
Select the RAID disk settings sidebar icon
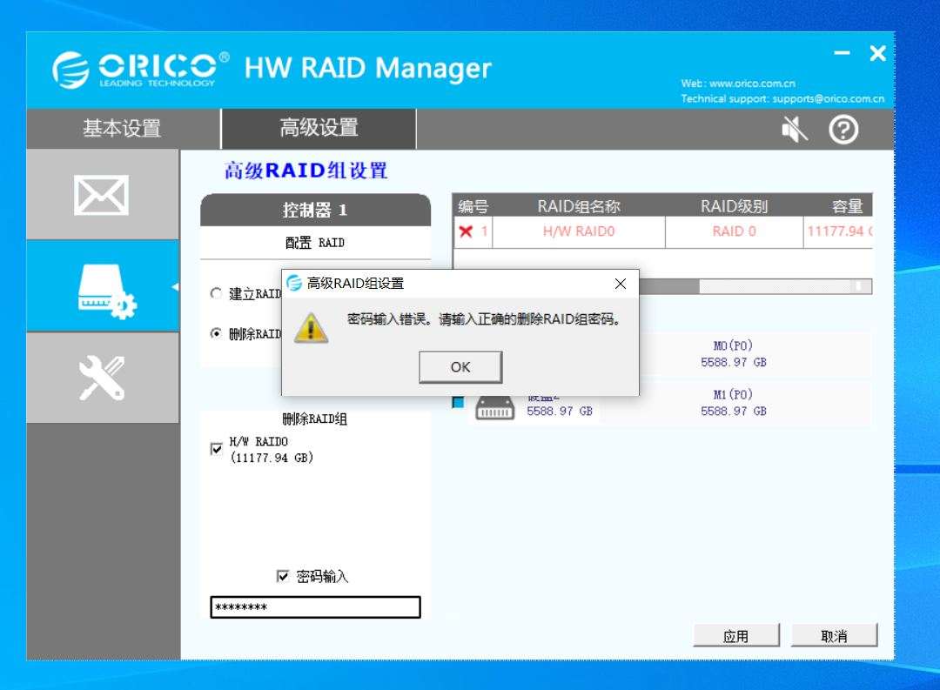click(x=105, y=290)
